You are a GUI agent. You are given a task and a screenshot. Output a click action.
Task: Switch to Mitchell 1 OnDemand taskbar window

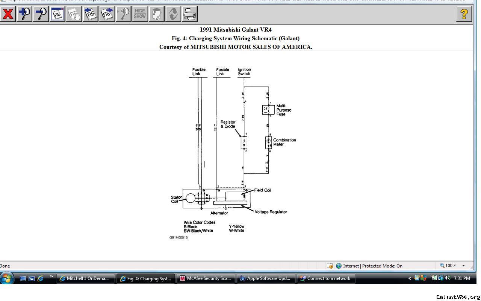coord(86,278)
